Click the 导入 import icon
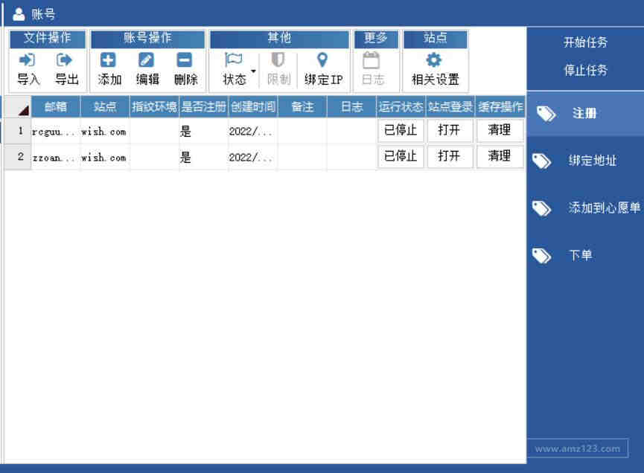 click(x=27, y=60)
